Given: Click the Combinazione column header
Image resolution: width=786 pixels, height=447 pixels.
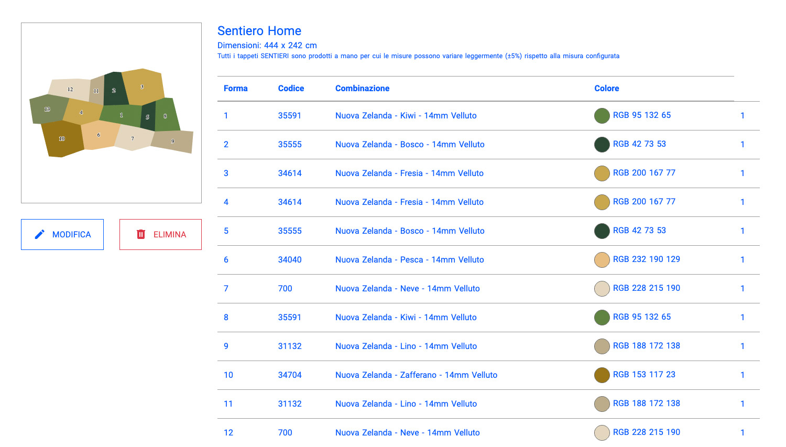Looking at the screenshot, I should 362,89.
